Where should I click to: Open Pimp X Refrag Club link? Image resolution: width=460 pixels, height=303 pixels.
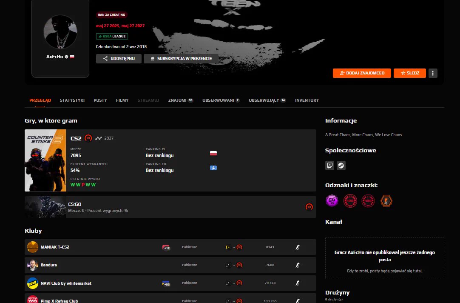pyautogui.click(x=59, y=300)
